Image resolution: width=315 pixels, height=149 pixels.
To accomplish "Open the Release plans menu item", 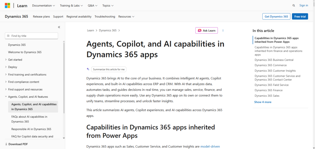I will click(42, 17).
